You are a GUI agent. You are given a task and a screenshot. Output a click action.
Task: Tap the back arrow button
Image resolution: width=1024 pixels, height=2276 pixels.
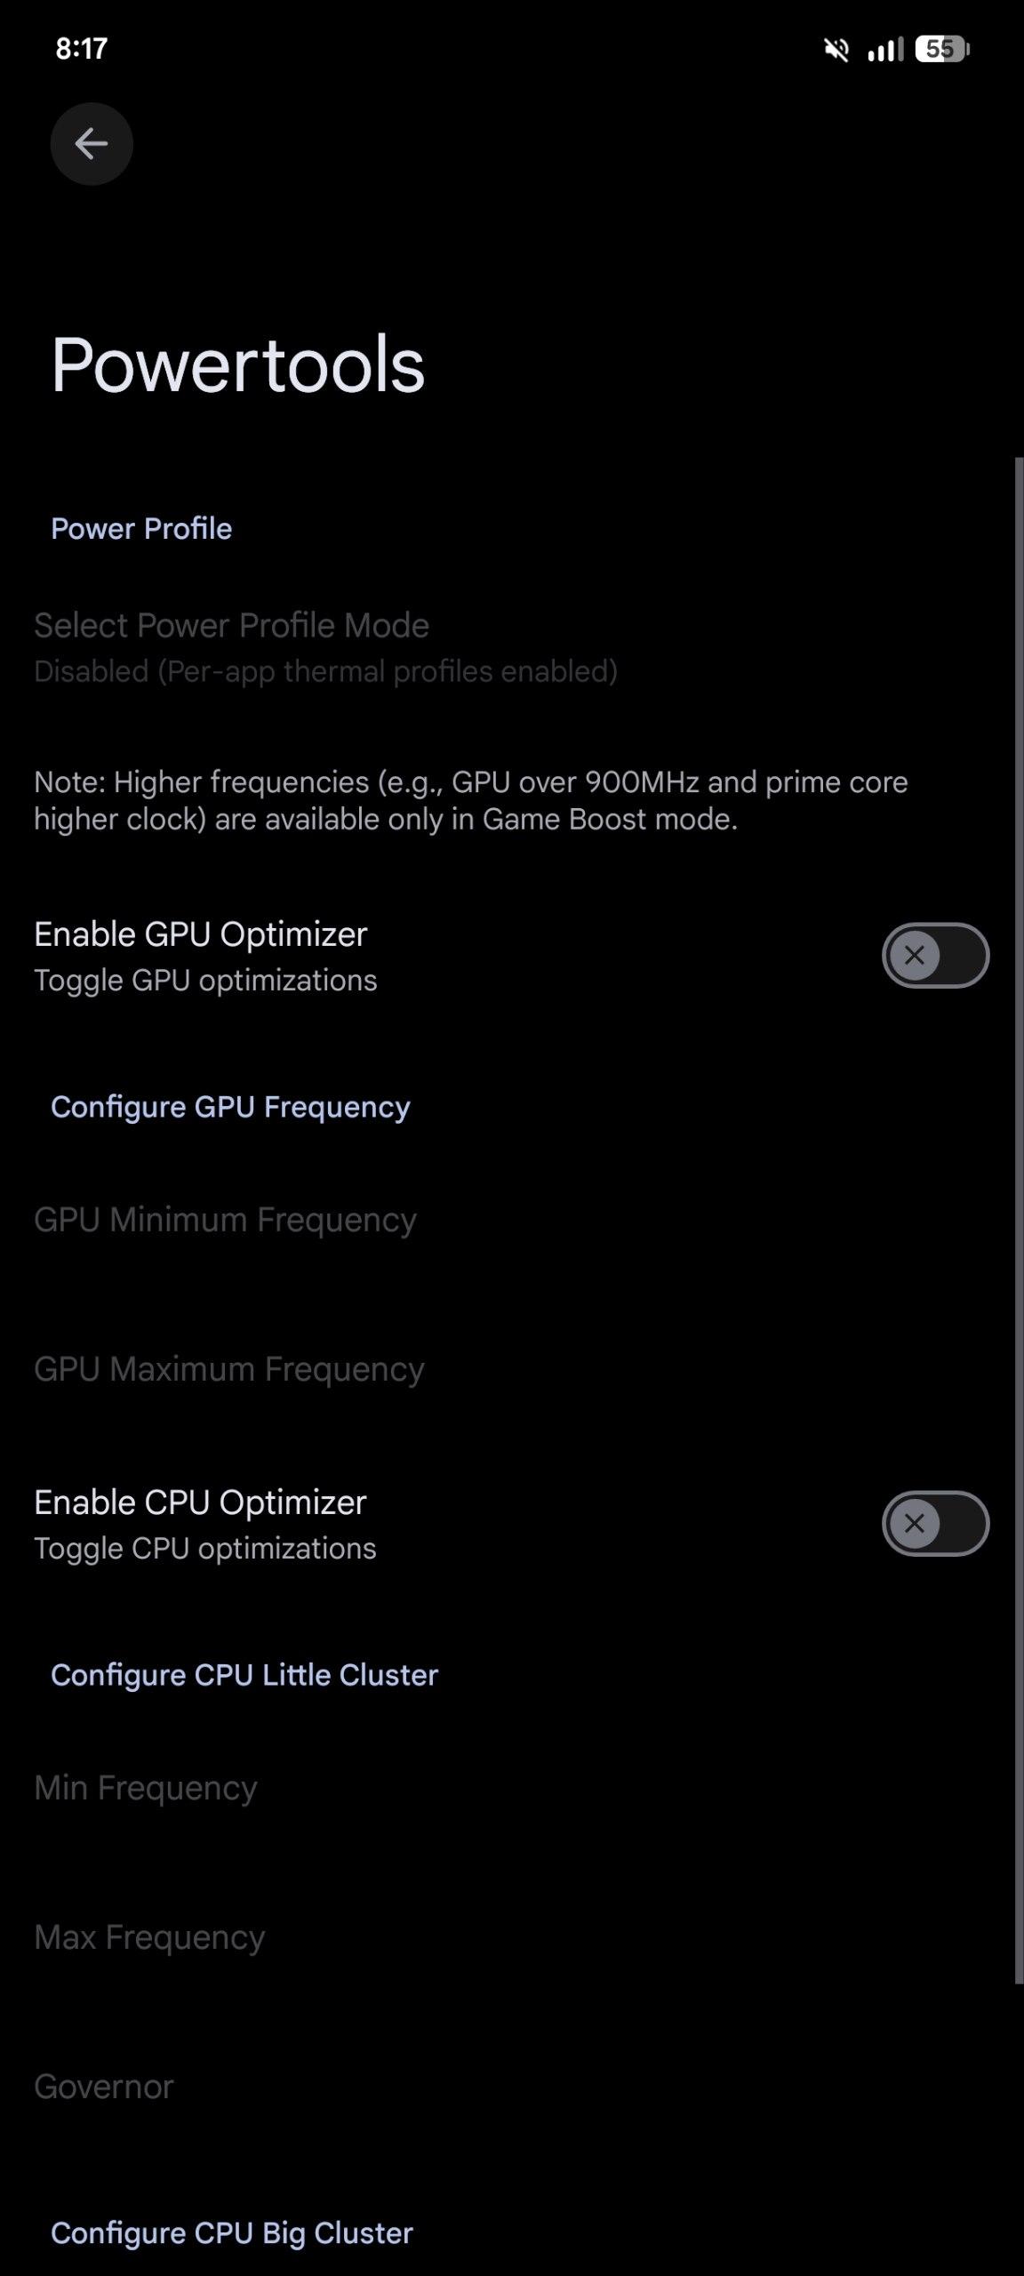(92, 144)
